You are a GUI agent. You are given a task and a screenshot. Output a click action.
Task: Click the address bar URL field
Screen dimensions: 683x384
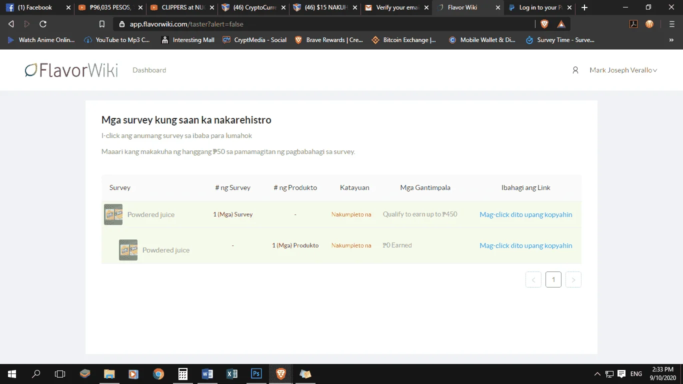click(325, 24)
